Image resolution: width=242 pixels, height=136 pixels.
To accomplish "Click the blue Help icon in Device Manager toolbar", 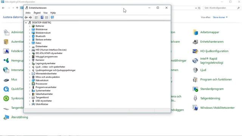I will coord(42,17).
